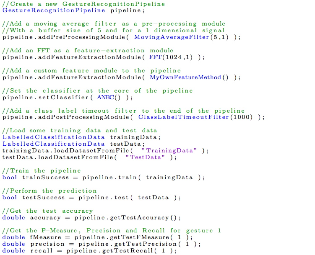Click the 'double recall' variable
The image size is (315, 255).
coord(28,250)
